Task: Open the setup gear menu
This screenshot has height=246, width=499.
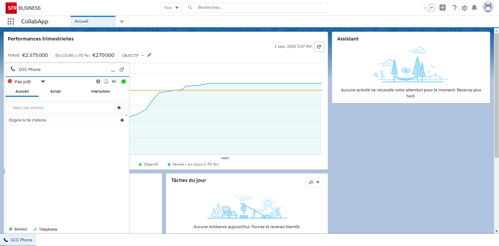Action: pyautogui.click(x=464, y=8)
